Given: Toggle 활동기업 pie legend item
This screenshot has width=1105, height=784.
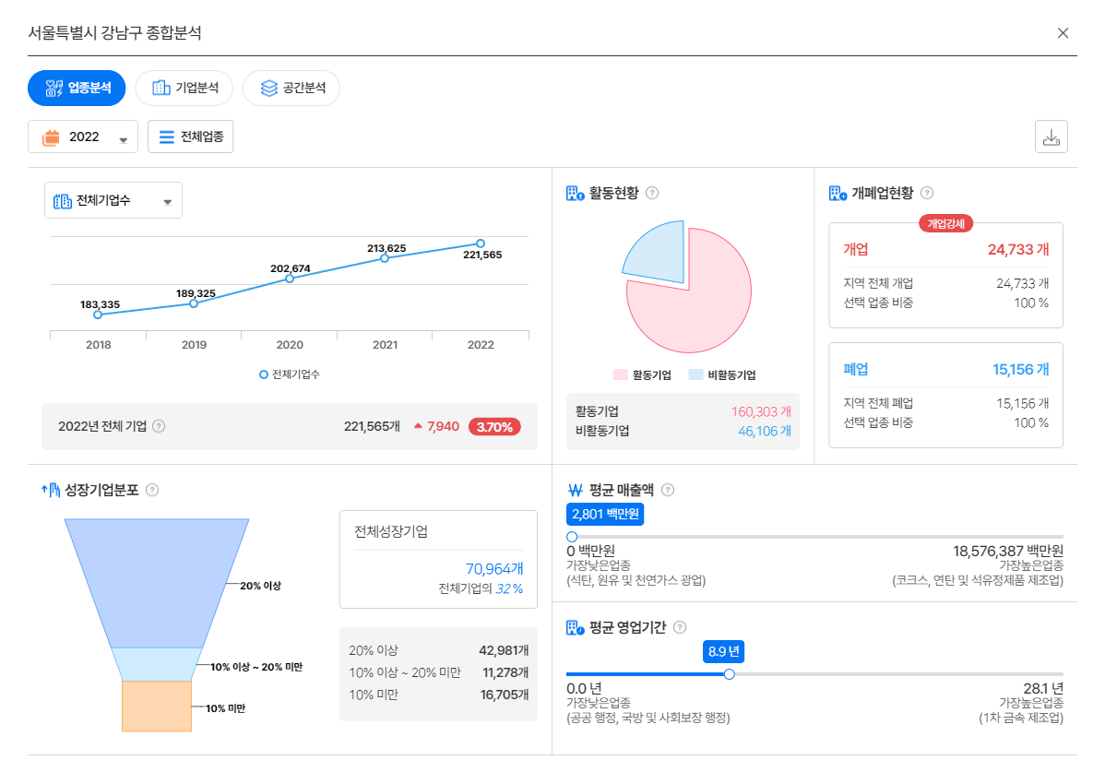Looking at the screenshot, I should click(x=642, y=374).
